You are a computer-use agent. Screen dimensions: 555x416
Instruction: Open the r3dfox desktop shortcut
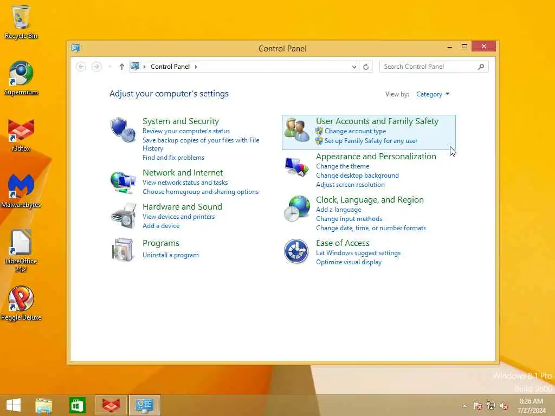coord(21,135)
